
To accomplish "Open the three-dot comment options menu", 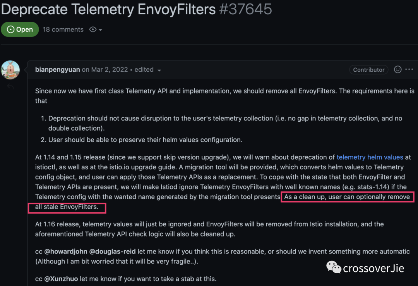I will (x=409, y=69).
